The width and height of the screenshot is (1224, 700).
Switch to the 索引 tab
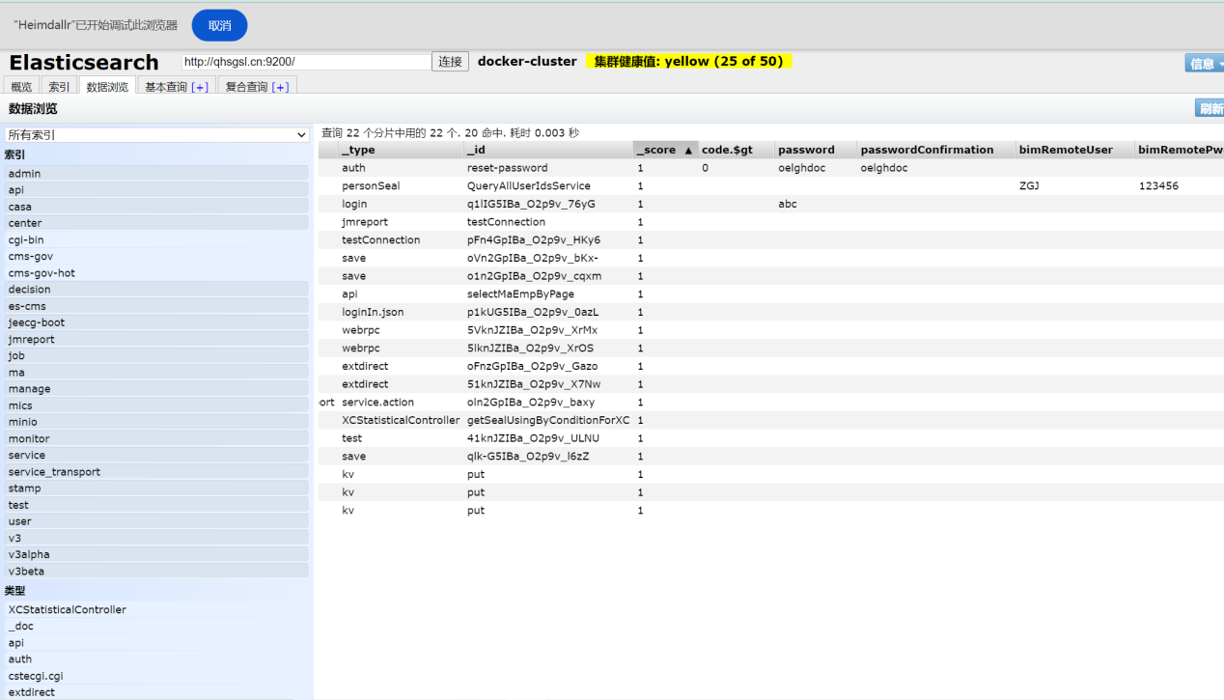(59, 87)
